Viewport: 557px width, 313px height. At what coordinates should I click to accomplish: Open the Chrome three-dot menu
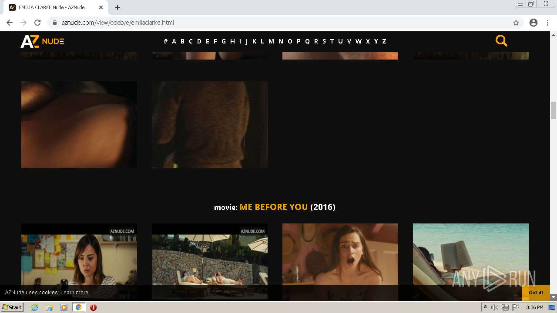(x=547, y=23)
